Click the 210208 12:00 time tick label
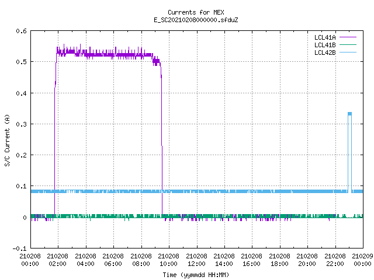Image resolution: width=374 pixels, height=280 pixels. coord(196,260)
